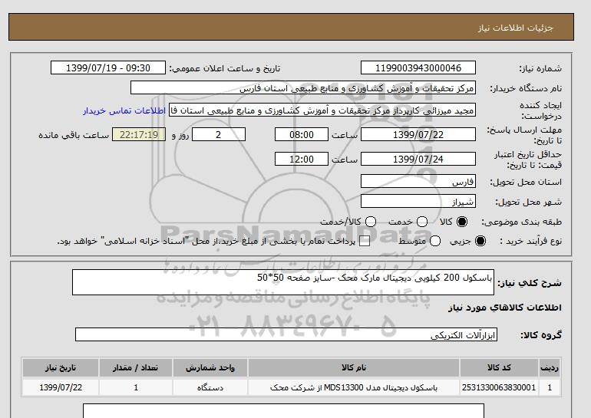Click the label شرح کلی نیاز

(530, 283)
